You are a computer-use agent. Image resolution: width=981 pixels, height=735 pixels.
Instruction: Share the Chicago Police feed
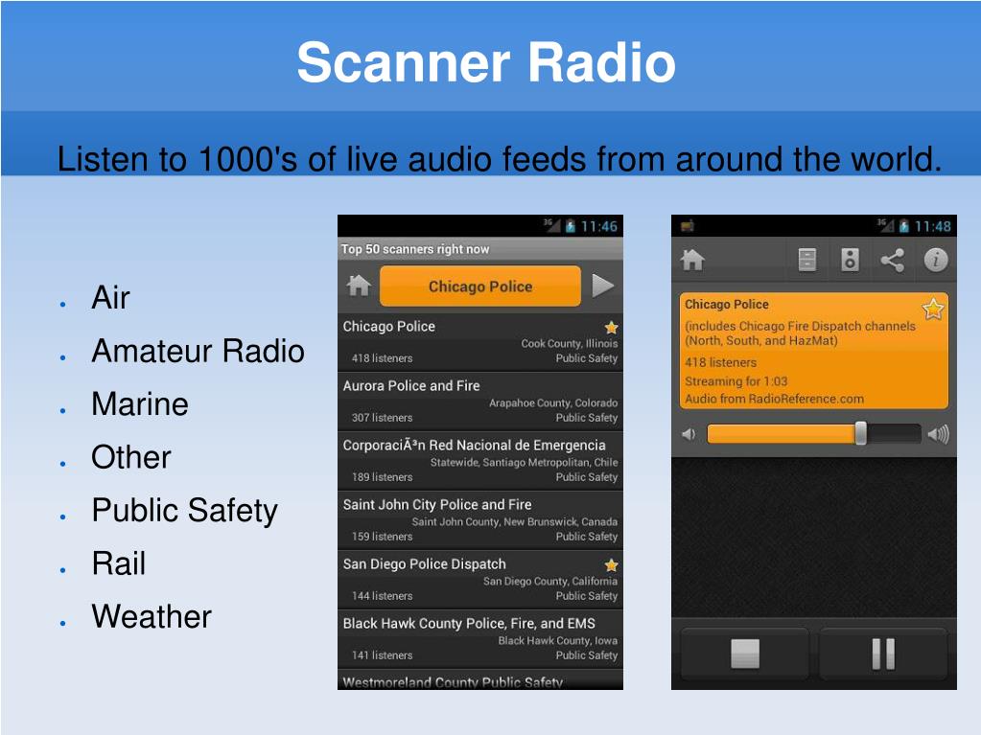click(892, 260)
